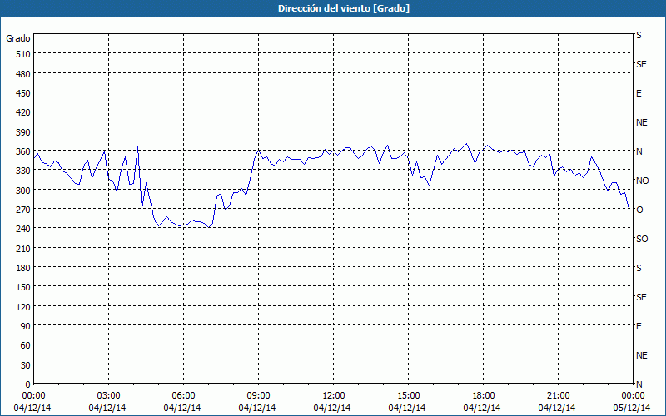Viewport: 666px width, 416px height.
Task: Click the 05/12/14 date label
Action: (x=632, y=408)
